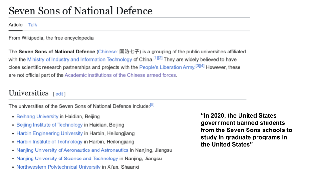Open the People's Liberation Army link
This screenshot has height=174, width=309.
point(167,67)
